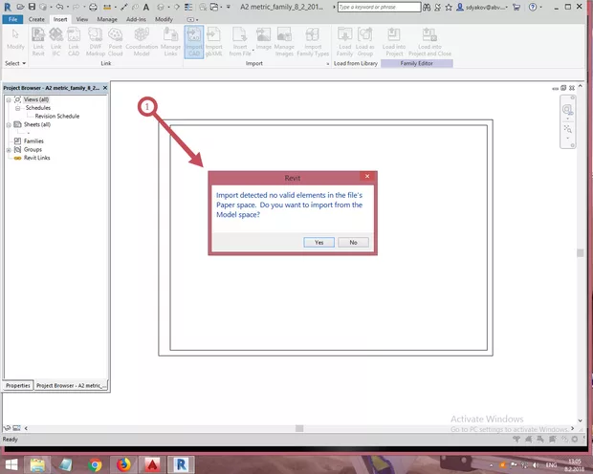
Task: Expand the Groups tree node
Action: (9, 149)
